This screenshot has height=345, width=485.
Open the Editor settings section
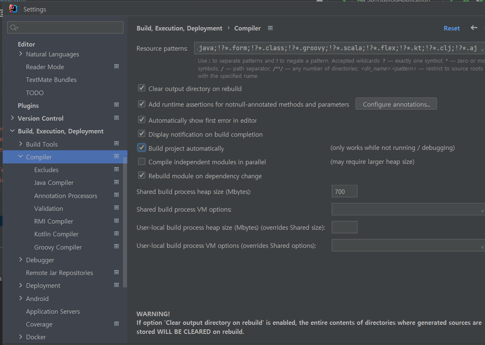[x=26, y=44]
